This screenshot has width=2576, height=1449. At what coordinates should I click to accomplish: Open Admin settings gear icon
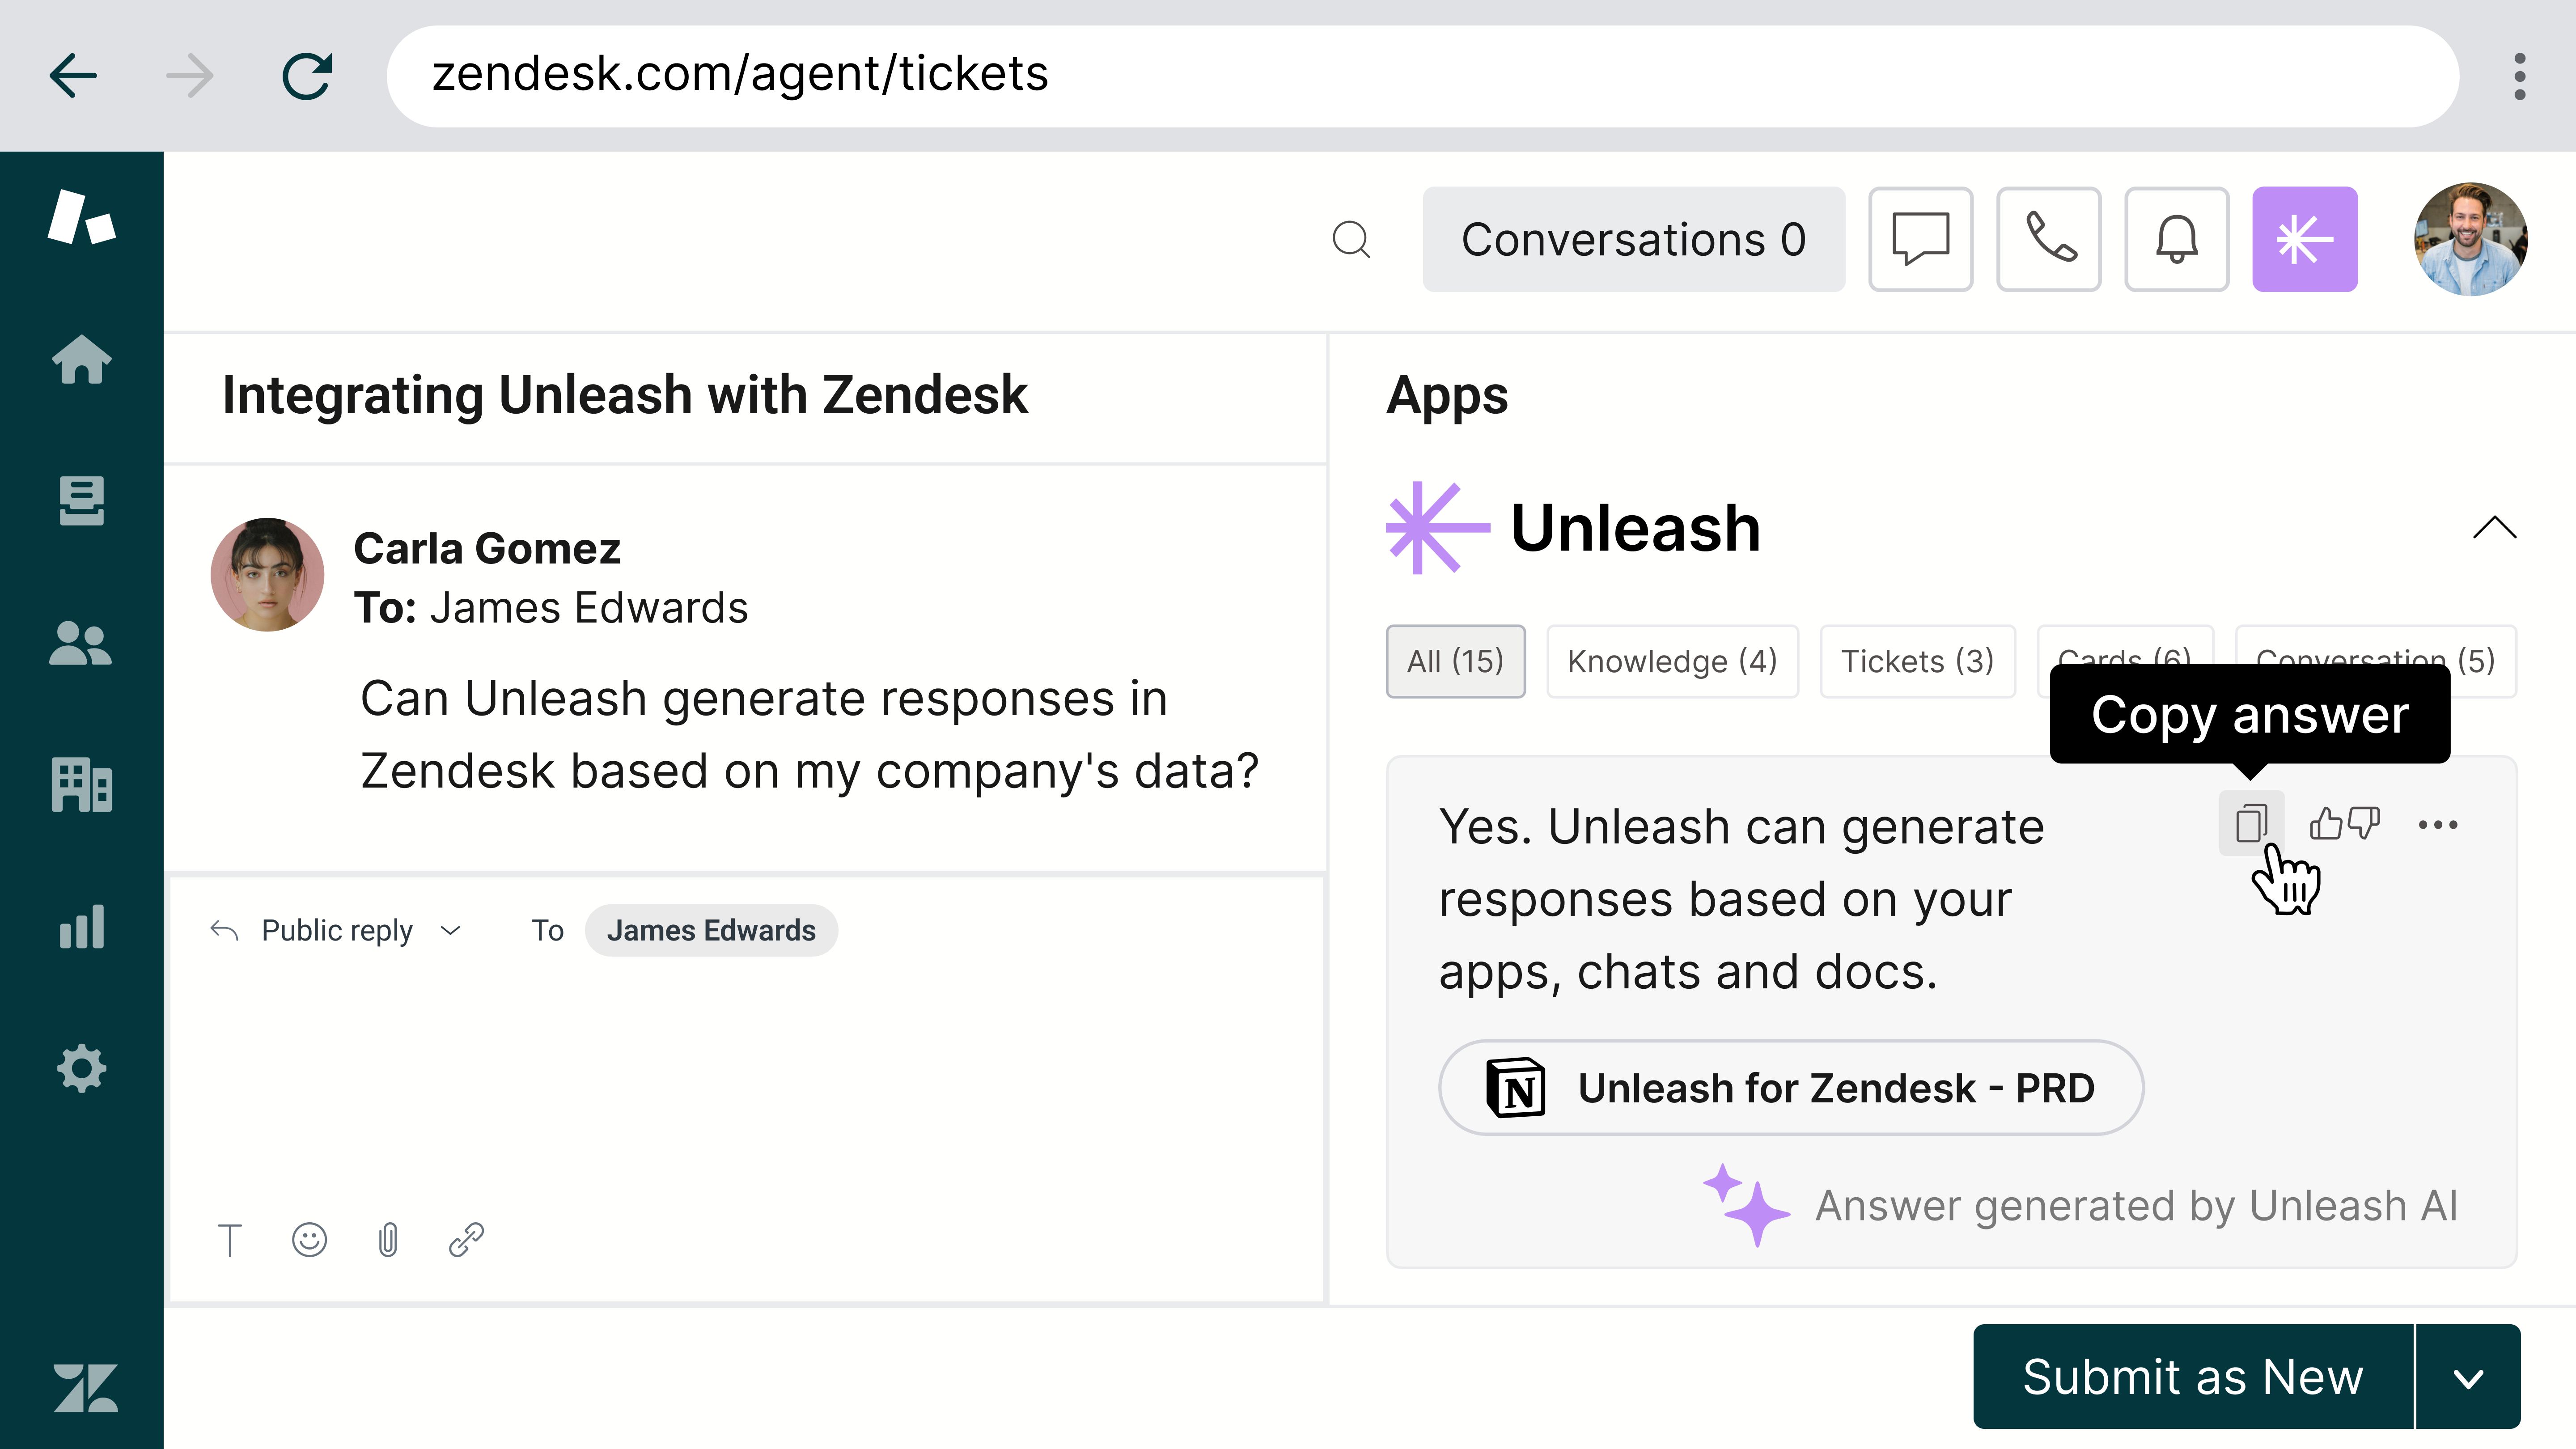81,1068
